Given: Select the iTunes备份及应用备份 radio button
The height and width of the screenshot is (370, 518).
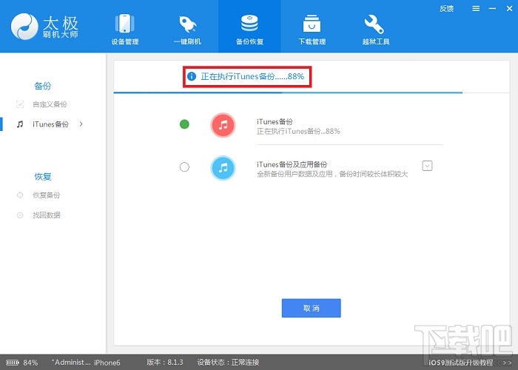Looking at the screenshot, I should point(184,166).
